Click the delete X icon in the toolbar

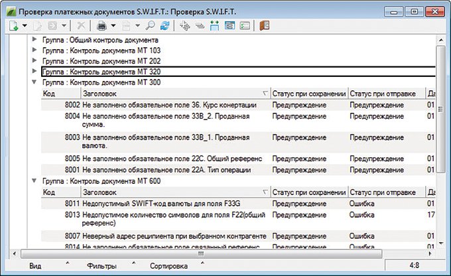coord(81,26)
